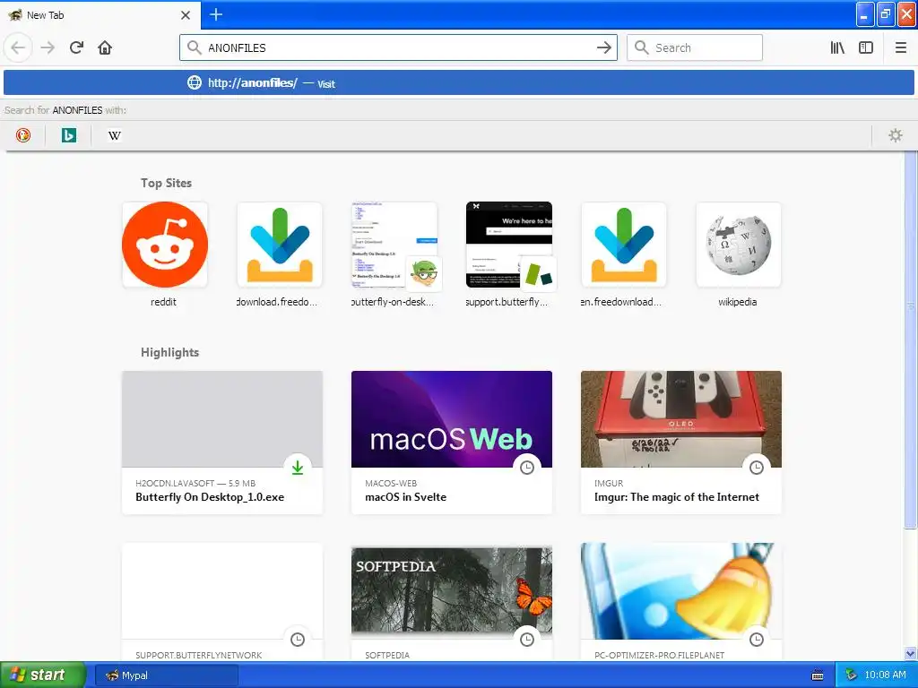Image resolution: width=918 pixels, height=688 pixels.
Task: Open the SUPPORT.BUTTERFLYNETWORK highlight card
Action: point(222,603)
